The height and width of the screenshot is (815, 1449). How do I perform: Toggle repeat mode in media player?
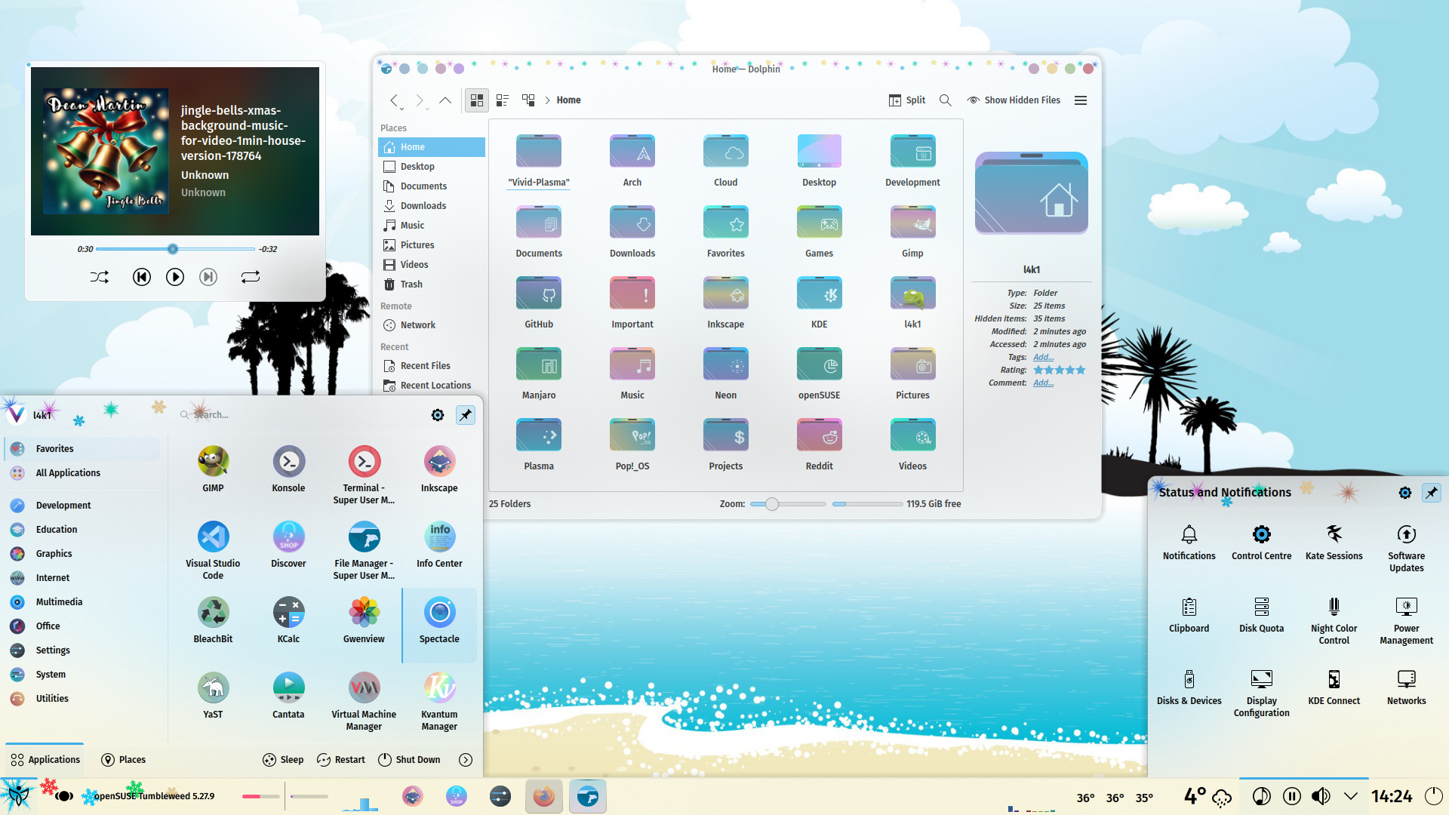251,277
